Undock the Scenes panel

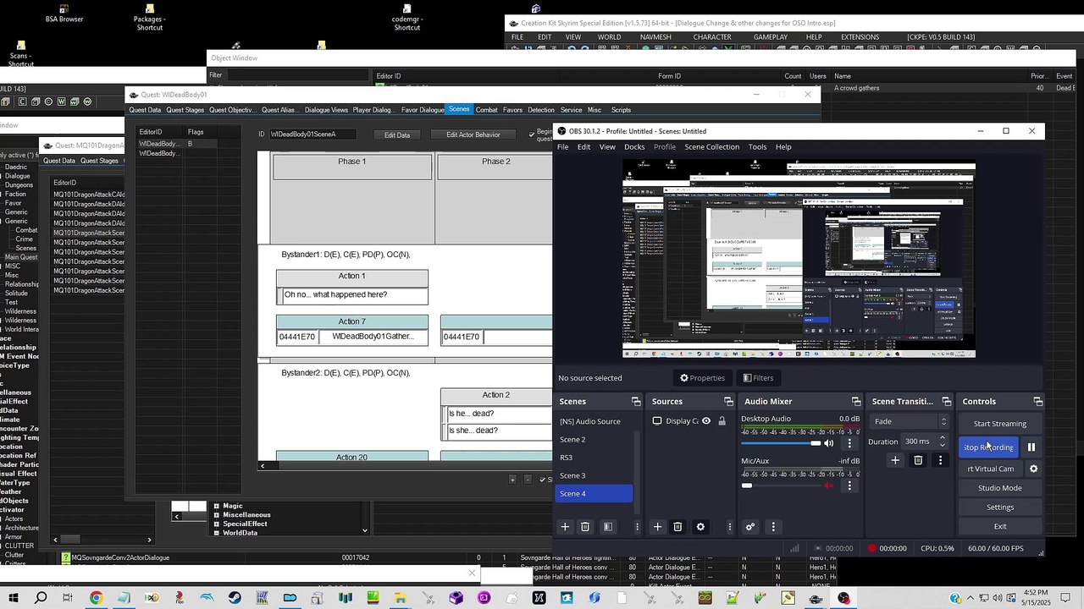(636, 402)
